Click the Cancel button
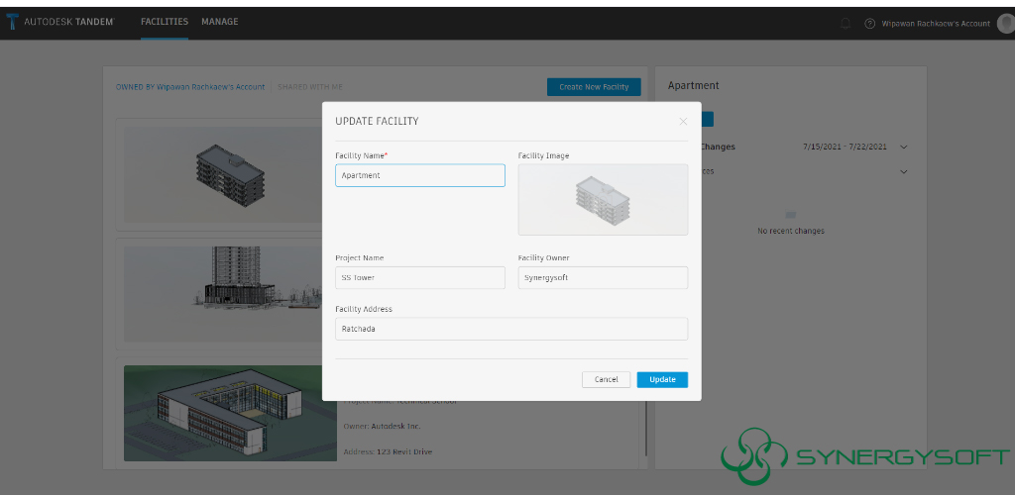Viewport: 1015px width, 496px height. 606,379
